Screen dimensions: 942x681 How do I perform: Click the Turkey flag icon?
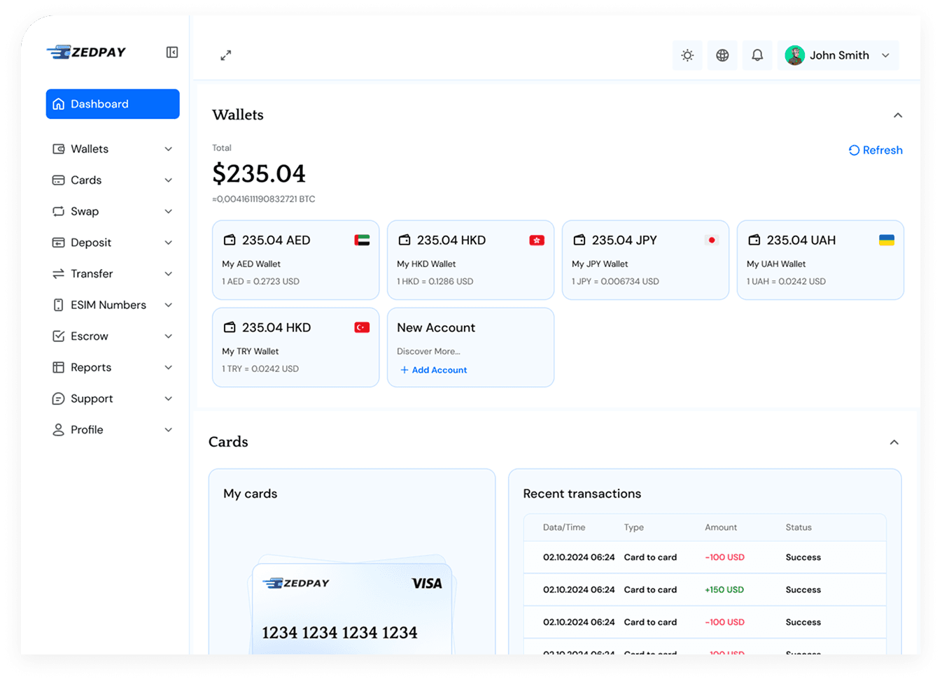click(362, 327)
